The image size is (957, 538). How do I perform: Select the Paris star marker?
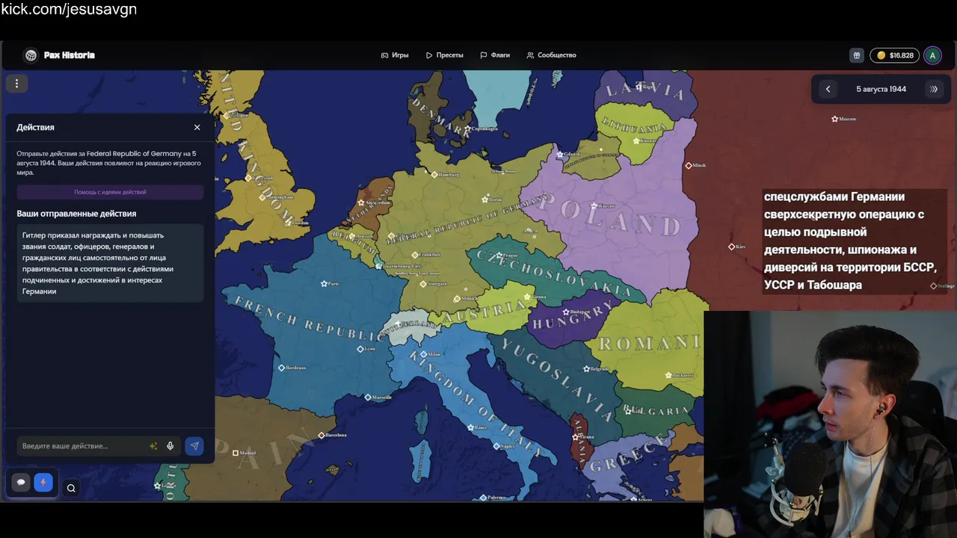click(324, 284)
